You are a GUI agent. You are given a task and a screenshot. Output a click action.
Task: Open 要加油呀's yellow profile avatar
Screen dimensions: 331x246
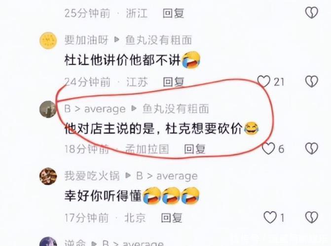point(48,41)
